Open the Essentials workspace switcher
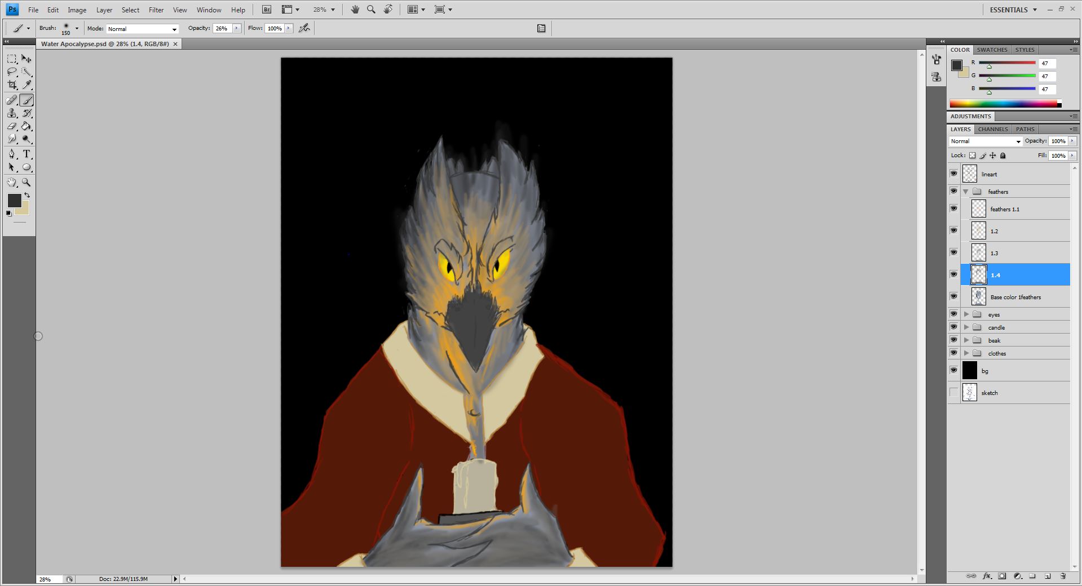This screenshot has height=586, width=1082. tap(1013, 10)
